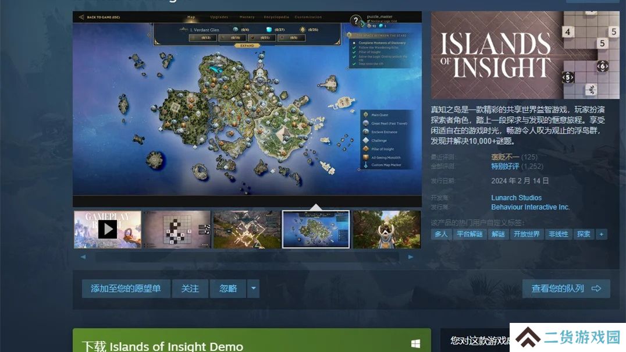Click the Main Quest legend icon
Viewport: 626px width, 352px height.
[x=366, y=115]
